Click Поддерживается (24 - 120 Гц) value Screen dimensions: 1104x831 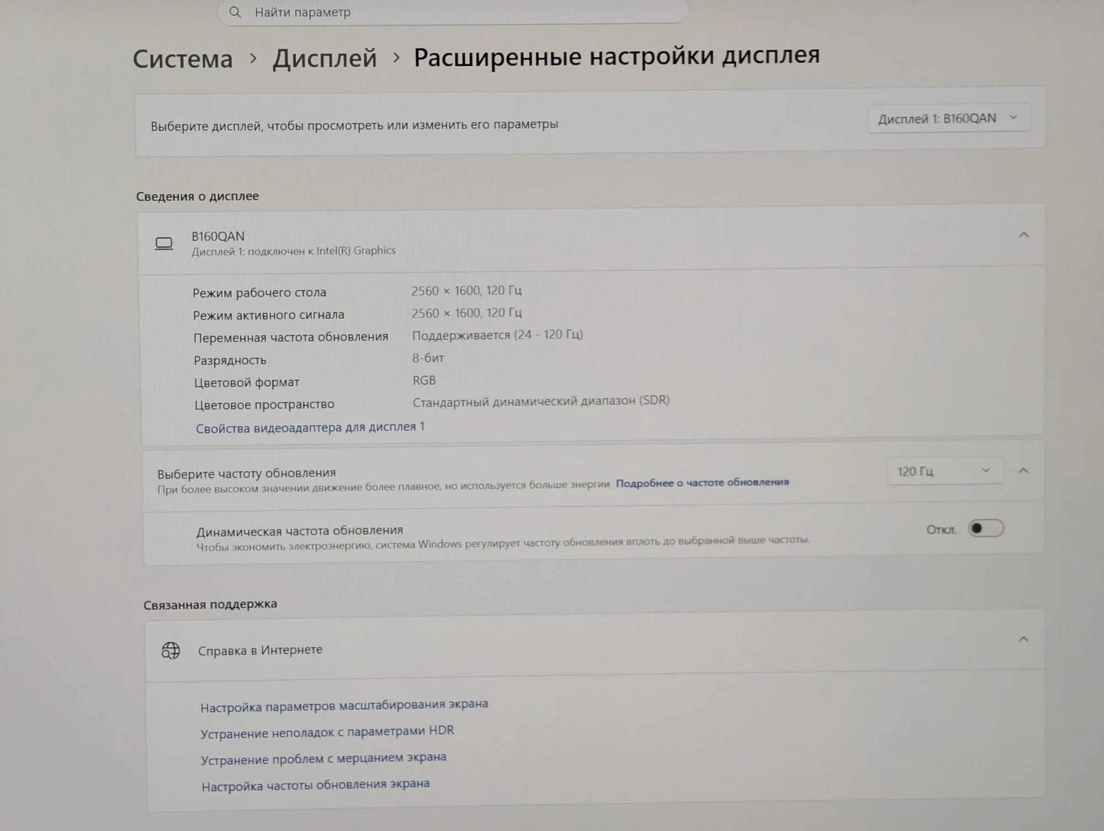497,335
